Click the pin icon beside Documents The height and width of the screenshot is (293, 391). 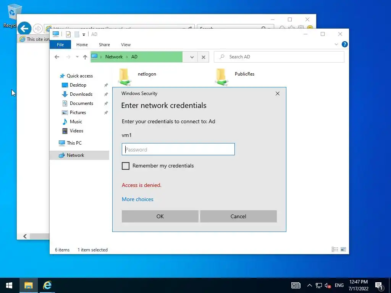pyautogui.click(x=106, y=103)
